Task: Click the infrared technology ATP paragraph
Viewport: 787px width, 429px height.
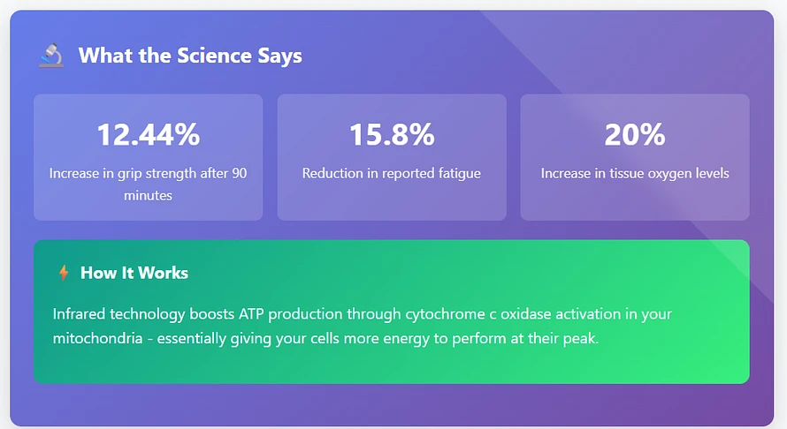Action: (x=363, y=327)
